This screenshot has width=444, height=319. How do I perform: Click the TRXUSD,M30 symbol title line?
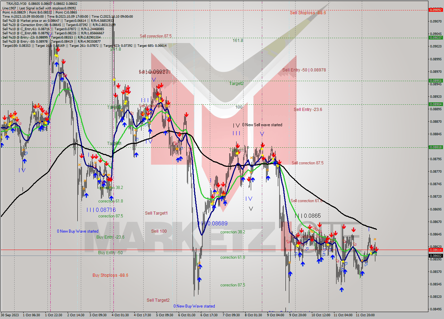pyautogui.click(x=42, y=4)
